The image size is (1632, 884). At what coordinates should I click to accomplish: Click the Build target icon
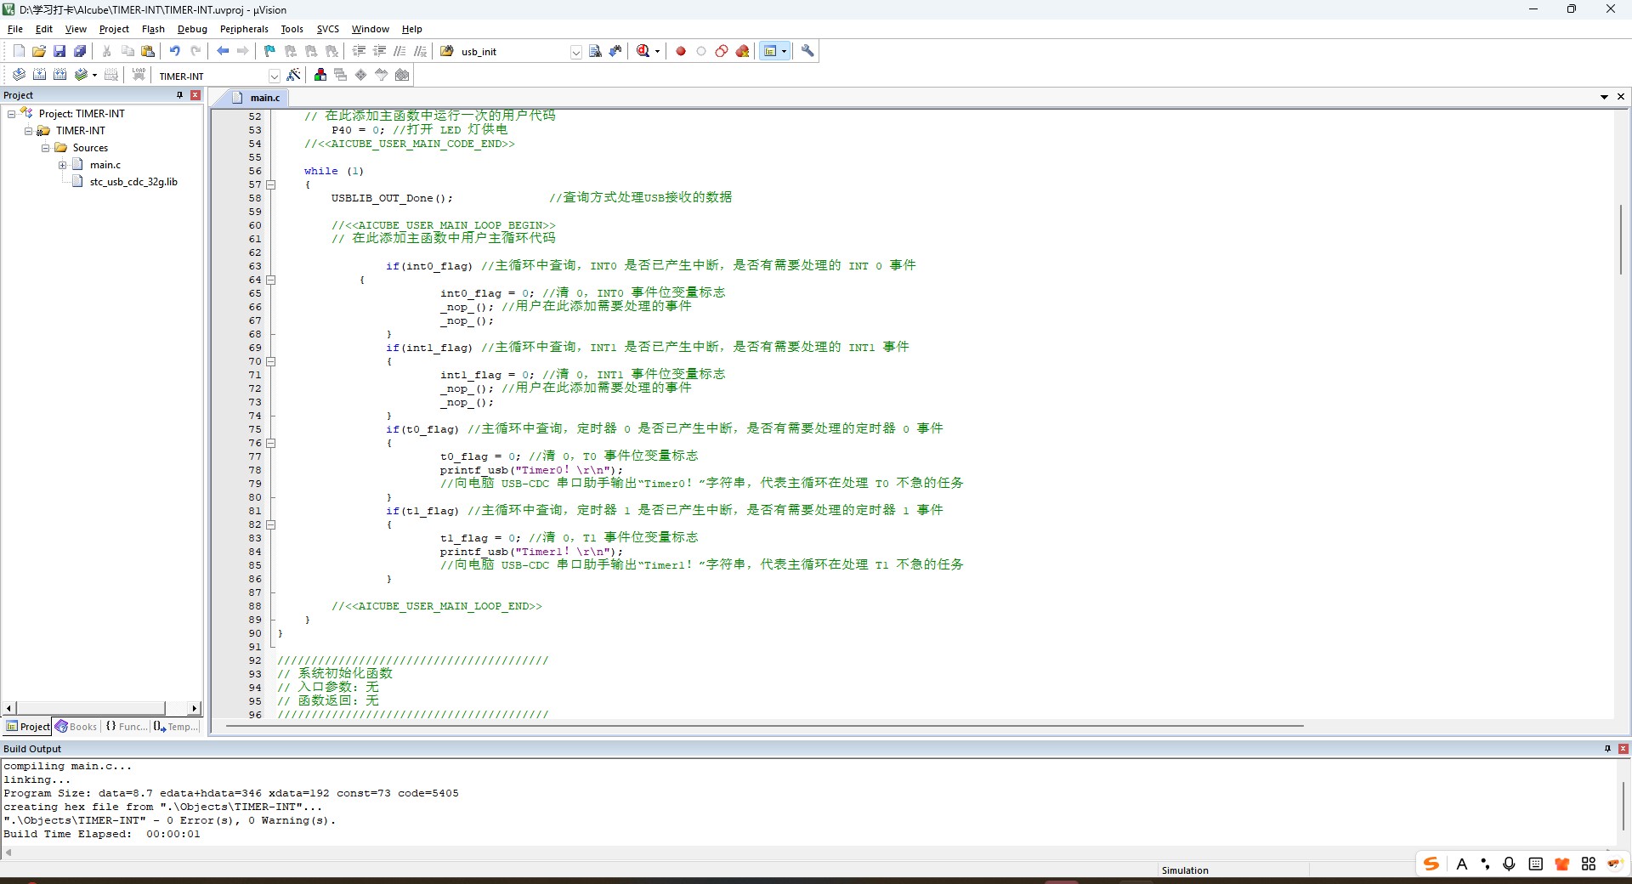[39, 75]
